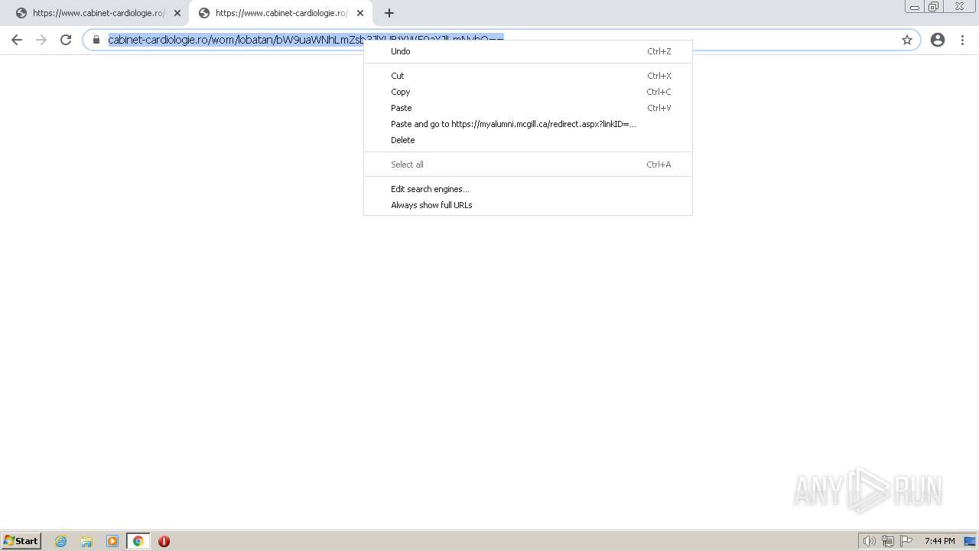
Task: Select Paste and go to myalumni.mcgill.ca
Action: 528,124
